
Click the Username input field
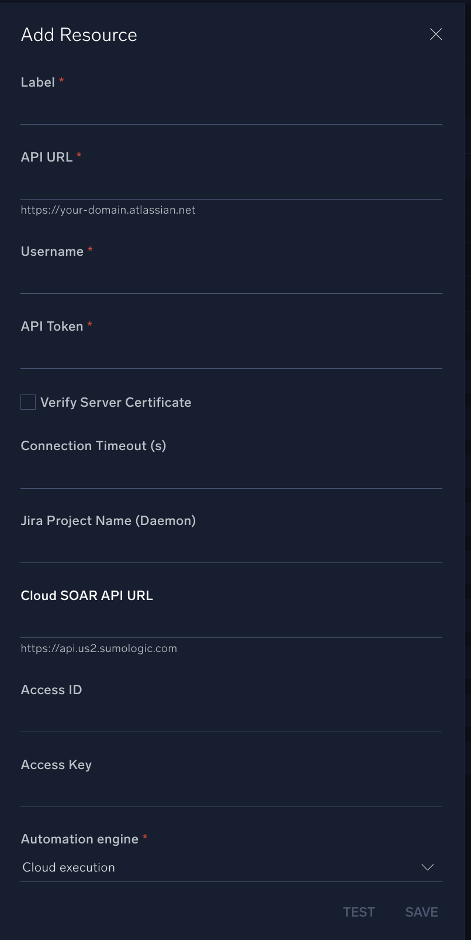[231, 280]
